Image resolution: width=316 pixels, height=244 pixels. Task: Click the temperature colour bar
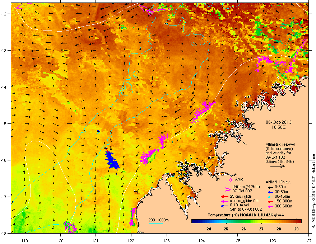pyautogui.click(x=246, y=221)
